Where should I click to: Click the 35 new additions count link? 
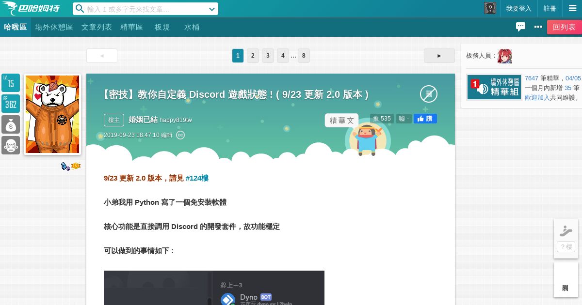click(x=568, y=88)
